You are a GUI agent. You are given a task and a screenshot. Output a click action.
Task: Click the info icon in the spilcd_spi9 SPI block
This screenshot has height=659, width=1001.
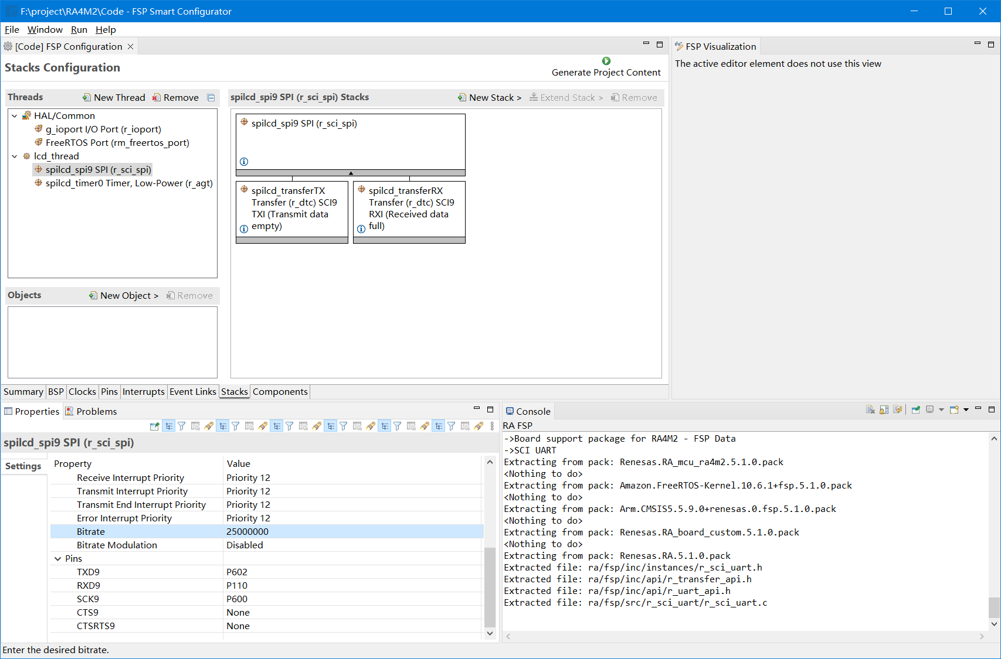click(244, 162)
